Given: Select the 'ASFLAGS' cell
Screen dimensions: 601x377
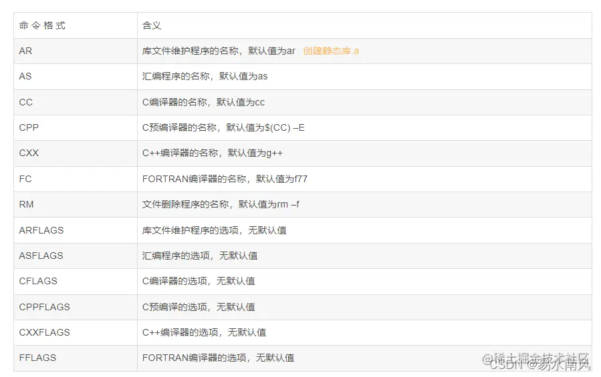Looking at the screenshot, I should 76,256.
